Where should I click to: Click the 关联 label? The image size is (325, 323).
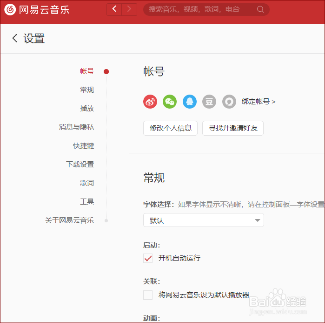tap(152, 282)
